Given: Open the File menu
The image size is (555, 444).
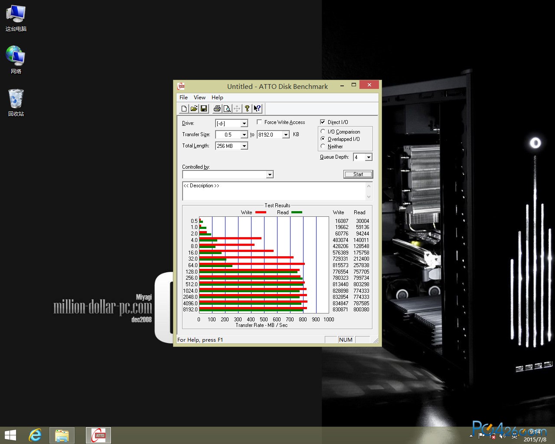Looking at the screenshot, I should 183,98.
